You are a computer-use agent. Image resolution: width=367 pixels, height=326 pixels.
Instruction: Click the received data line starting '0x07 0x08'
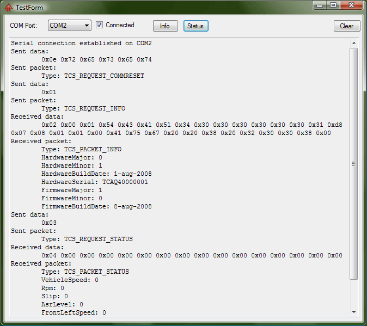coord(171,133)
